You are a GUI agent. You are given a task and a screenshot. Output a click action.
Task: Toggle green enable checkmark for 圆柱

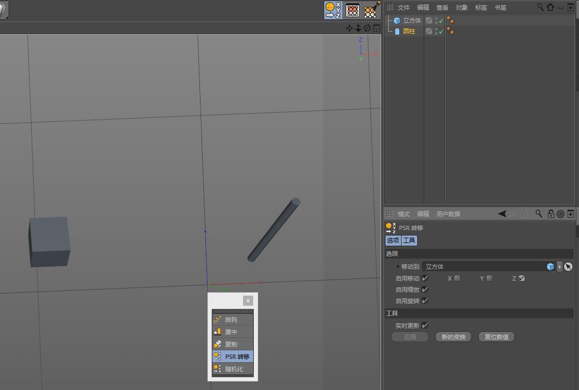441,32
